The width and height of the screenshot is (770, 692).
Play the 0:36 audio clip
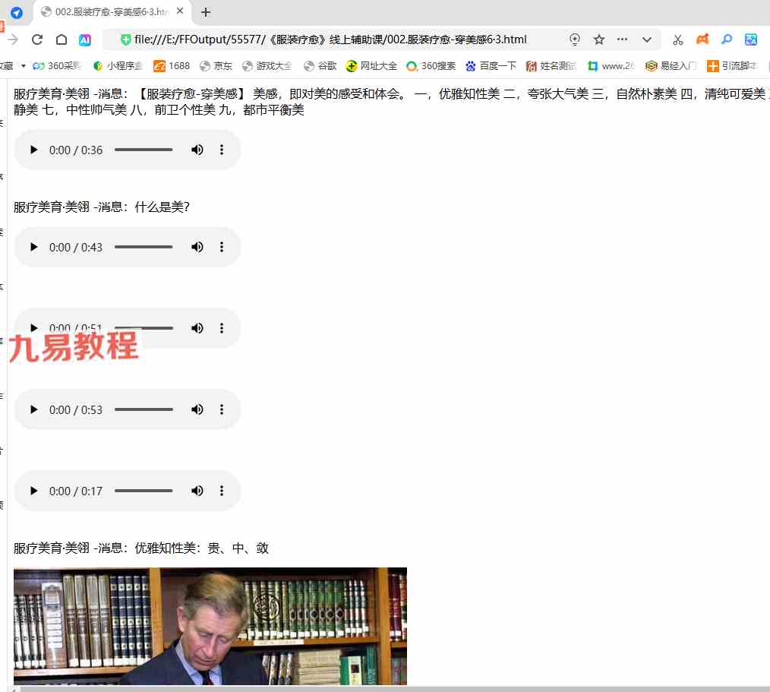[x=33, y=150]
